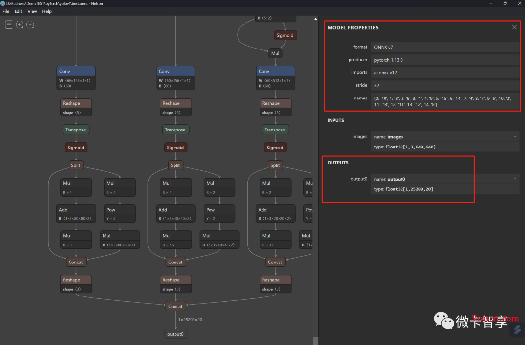Select the output0 graph node
This screenshot has width=525, height=345.
click(x=175, y=334)
